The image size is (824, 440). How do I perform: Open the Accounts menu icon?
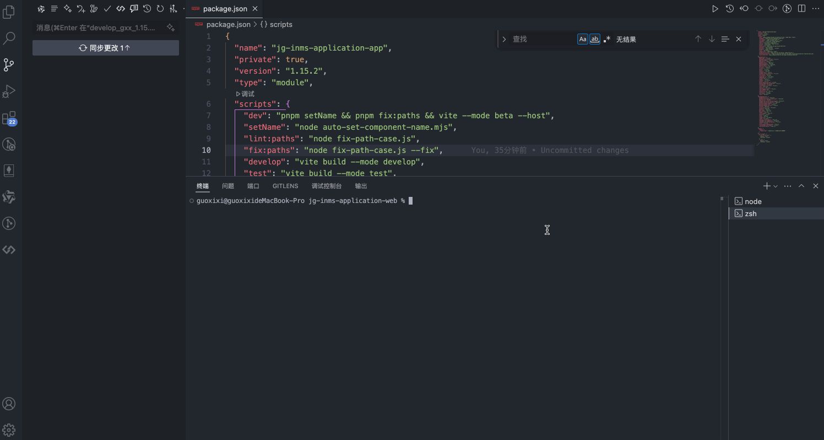click(x=9, y=404)
